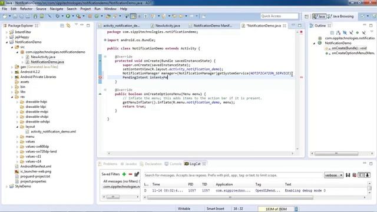Click the New Java Class toolbar icon

coord(97,16)
